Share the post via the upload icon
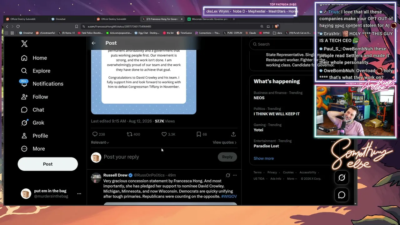Image resolution: width=400 pixels, height=225 pixels. point(233,134)
